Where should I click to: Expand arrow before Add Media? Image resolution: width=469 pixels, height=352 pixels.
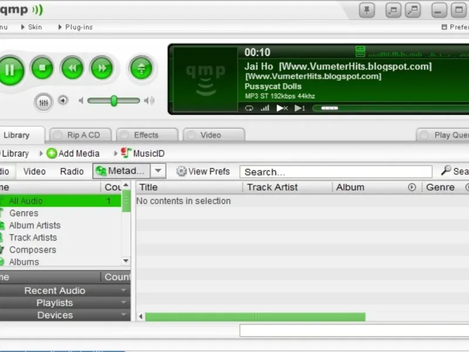[41, 154]
